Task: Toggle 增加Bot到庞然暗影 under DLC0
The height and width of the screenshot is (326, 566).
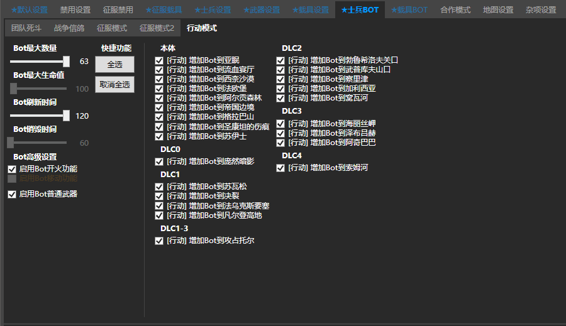Action: click(x=159, y=161)
